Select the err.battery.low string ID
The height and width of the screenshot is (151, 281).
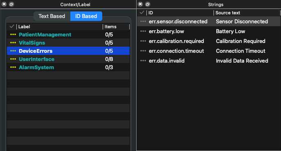[x=166, y=32]
